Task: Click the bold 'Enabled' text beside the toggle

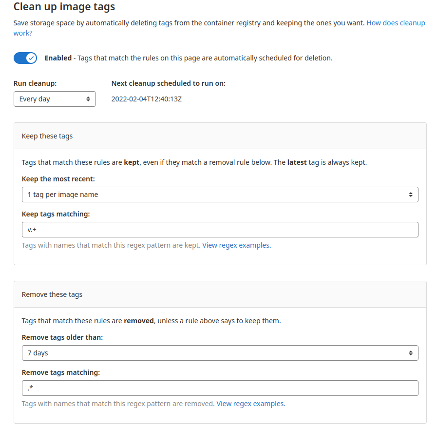Action: click(58, 58)
